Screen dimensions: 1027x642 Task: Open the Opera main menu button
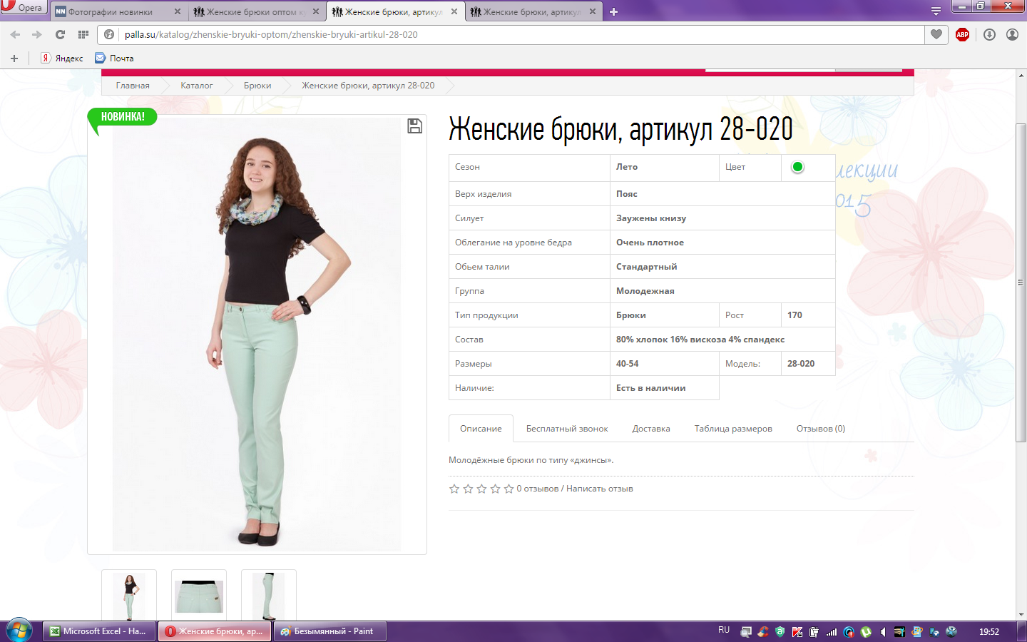pyautogui.click(x=24, y=7)
